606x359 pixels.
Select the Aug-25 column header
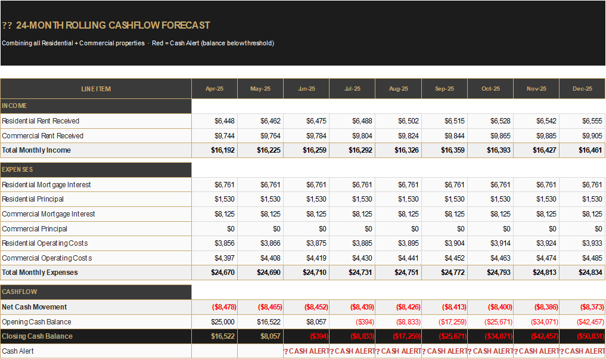coord(399,89)
